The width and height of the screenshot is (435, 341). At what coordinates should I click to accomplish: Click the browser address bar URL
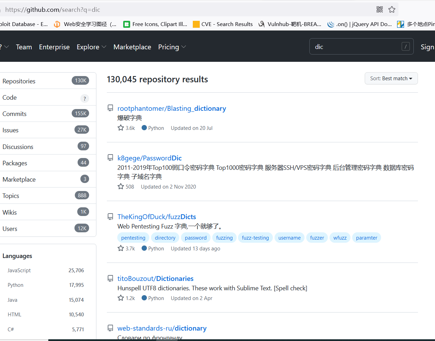click(53, 10)
